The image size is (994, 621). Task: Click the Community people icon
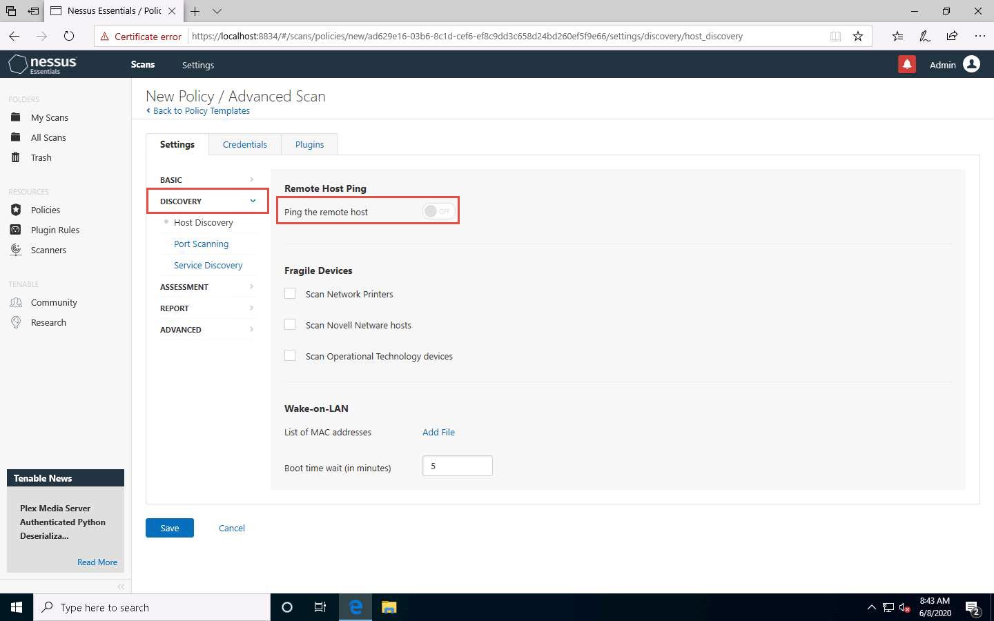pos(15,302)
